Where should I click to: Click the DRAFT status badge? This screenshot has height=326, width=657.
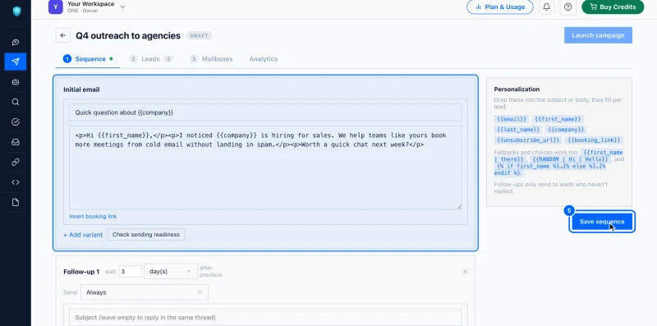pyautogui.click(x=199, y=35)
